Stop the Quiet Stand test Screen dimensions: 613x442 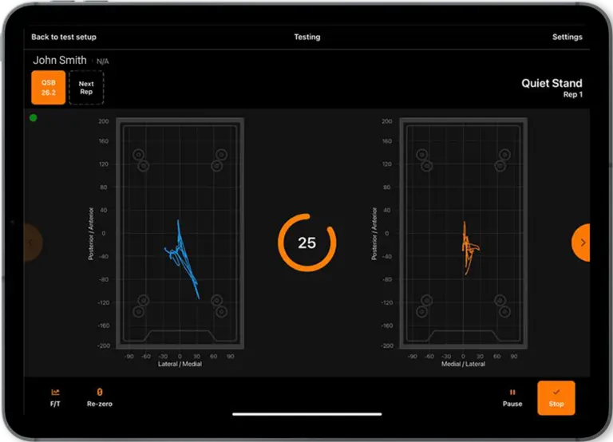[556, 397]
